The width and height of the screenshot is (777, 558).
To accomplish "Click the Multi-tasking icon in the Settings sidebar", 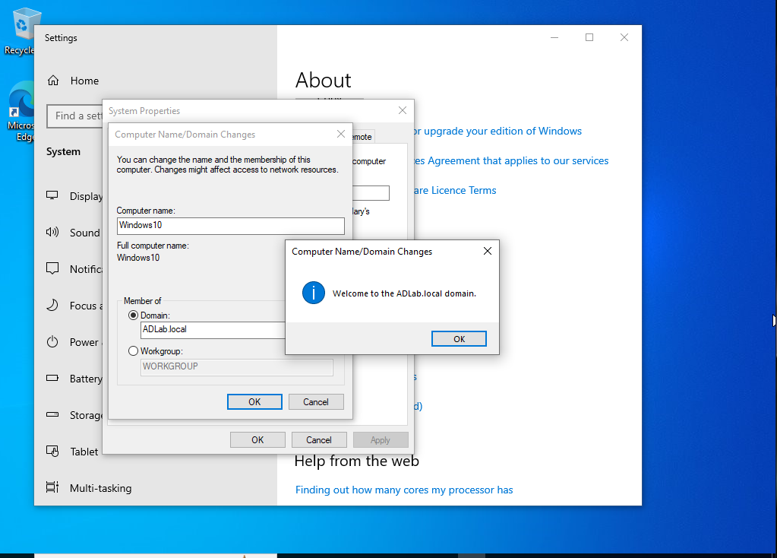I will point(52,487).
